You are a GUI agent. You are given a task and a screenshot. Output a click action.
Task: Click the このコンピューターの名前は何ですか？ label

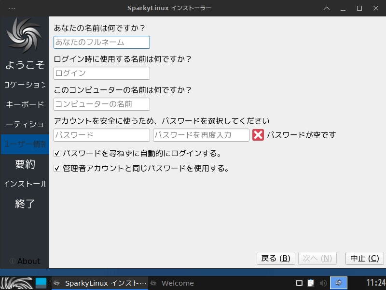(x=123, y=90)
